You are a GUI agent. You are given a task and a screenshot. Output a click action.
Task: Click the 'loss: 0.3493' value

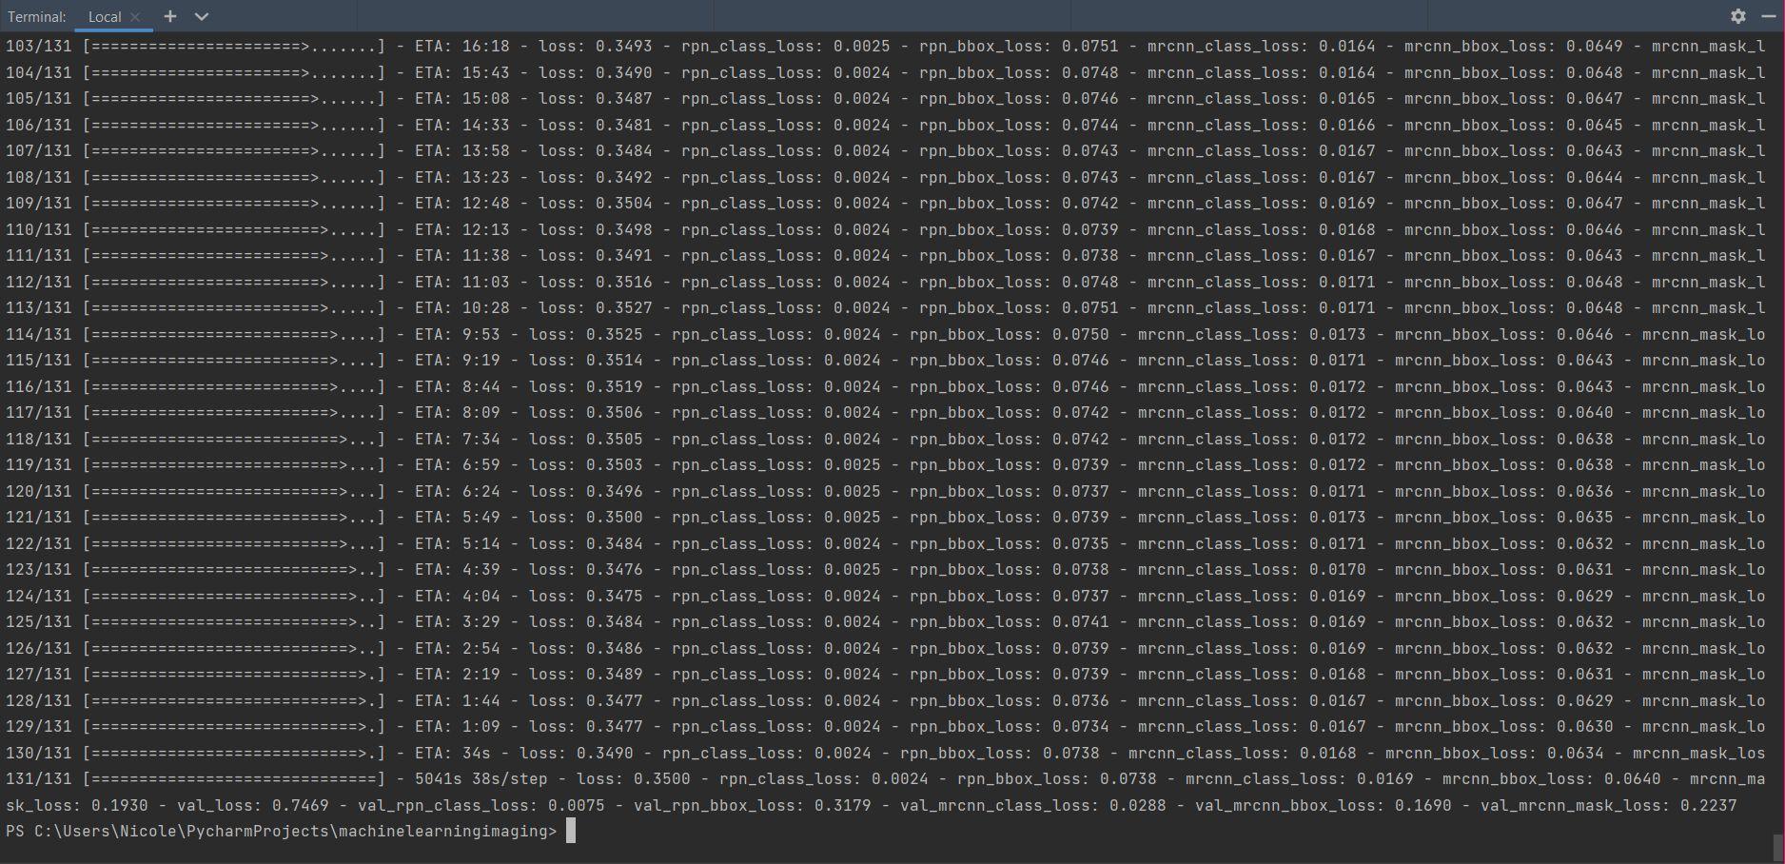point(596,46)
